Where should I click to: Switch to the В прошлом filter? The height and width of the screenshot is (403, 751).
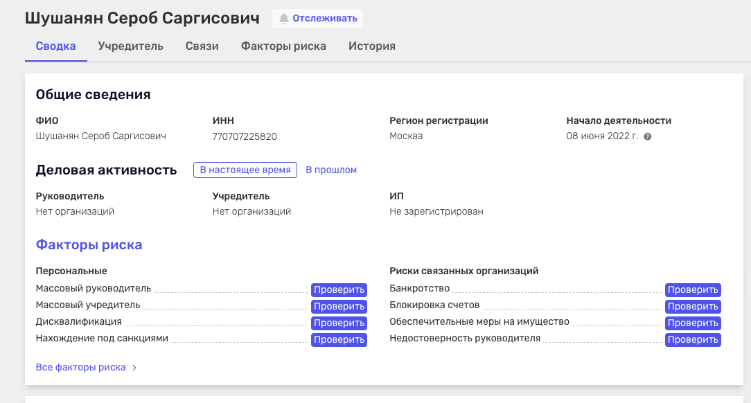pyautogui.click(x=331, y=170)
